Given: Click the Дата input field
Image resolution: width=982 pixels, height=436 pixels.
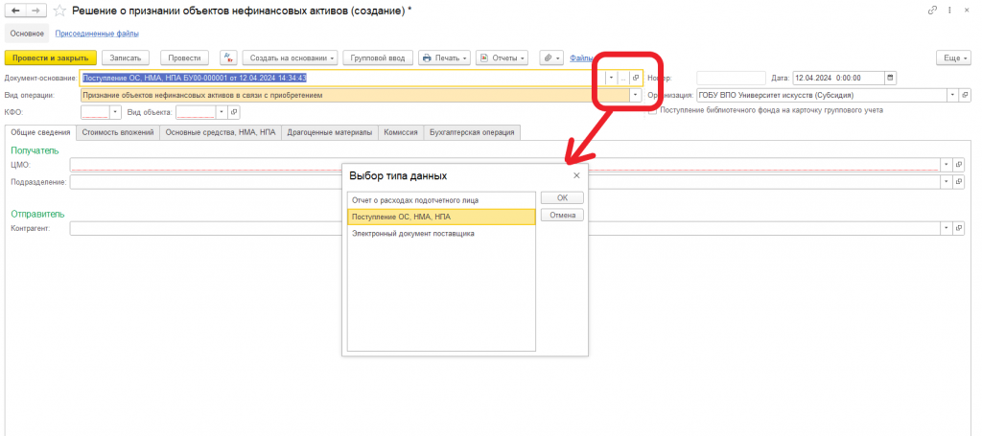Looking at the screenshot, I should [838, 79].
